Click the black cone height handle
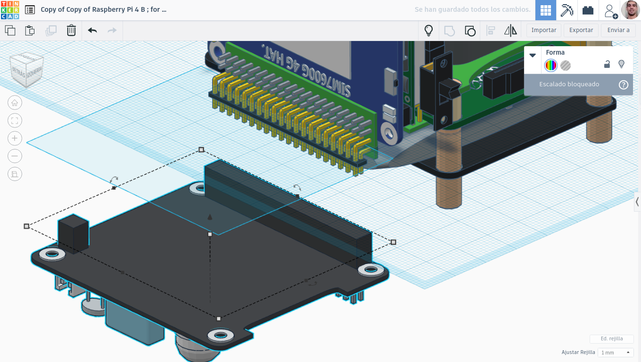The image size is (641, 362). pos(210,217)
